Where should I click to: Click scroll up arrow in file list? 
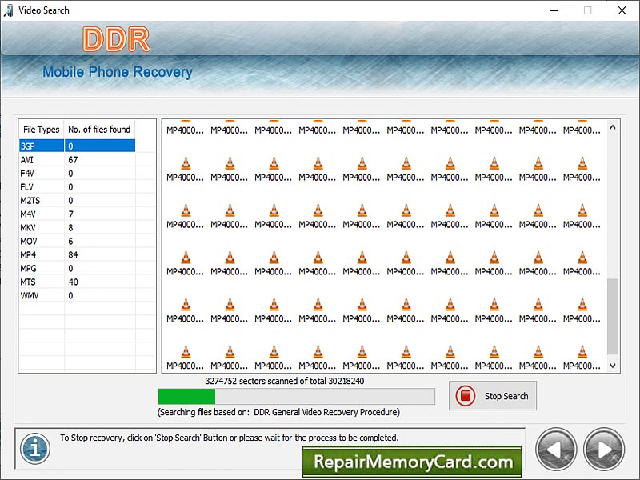613,127
